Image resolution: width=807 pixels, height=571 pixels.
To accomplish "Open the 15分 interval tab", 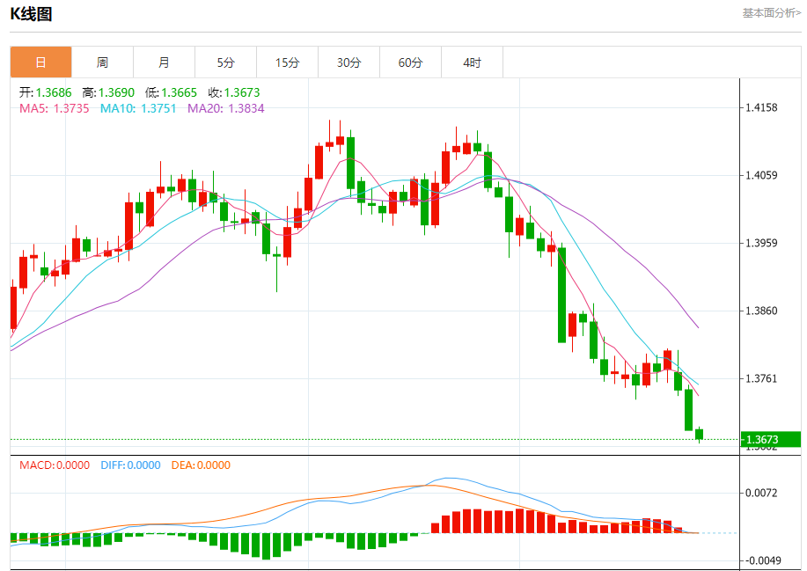I will [x=287, y=62].
